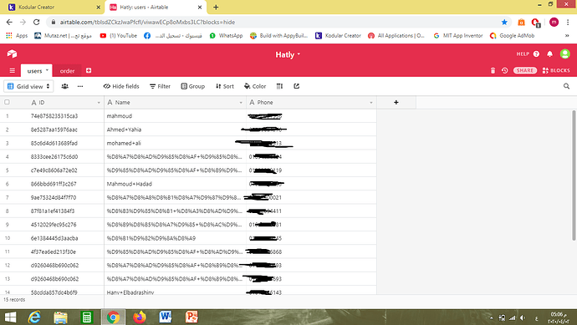Open PowerPoint from taskbar
This screenshot has width=577, height=325.
191,317
